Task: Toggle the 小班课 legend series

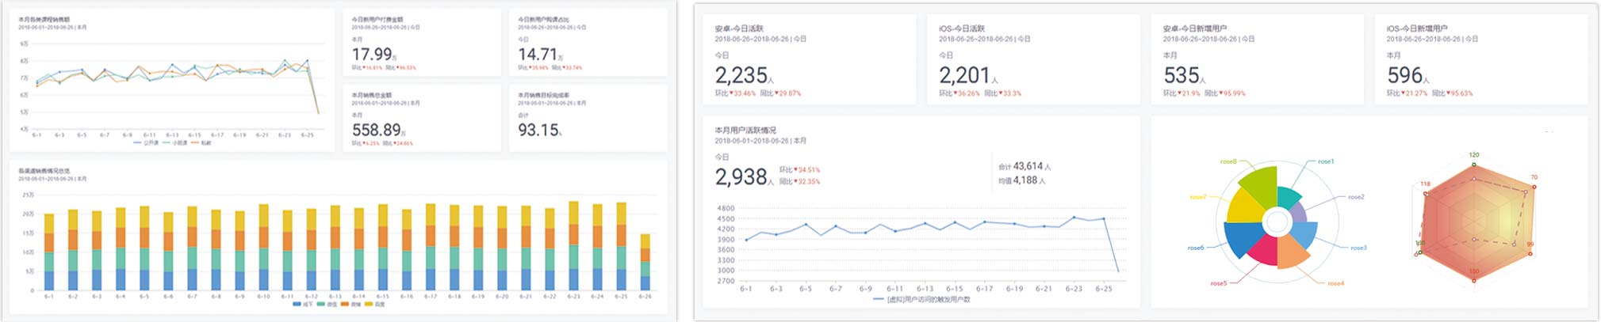Action: [x=176, y=143]
